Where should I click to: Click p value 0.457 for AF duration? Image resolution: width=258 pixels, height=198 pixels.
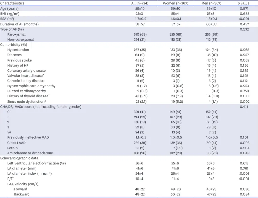click(245, 24)
